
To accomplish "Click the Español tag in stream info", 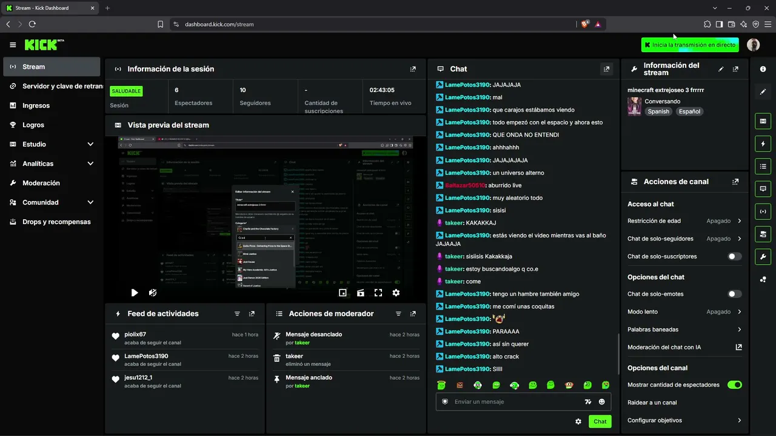I will (x=689, y=111).
